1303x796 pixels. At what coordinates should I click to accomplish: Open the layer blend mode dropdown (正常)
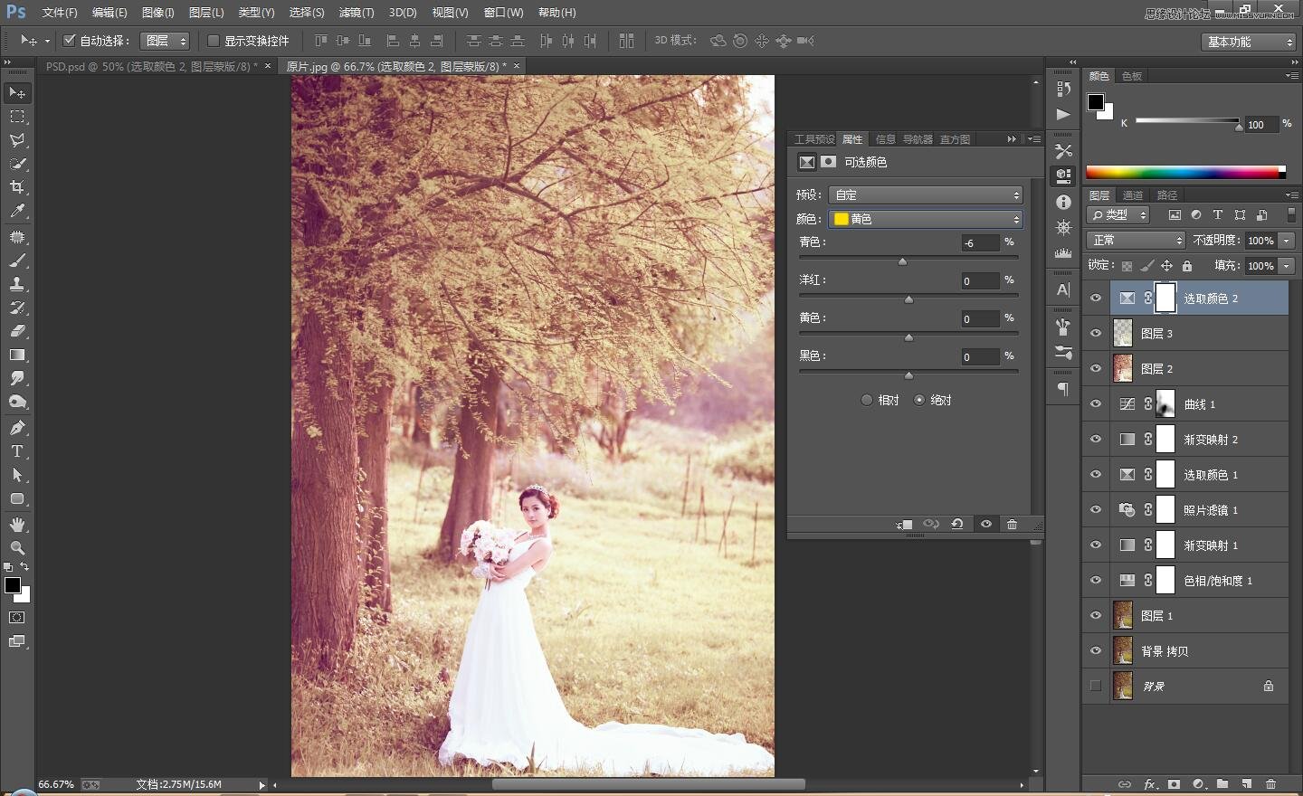pos(1136,240)
